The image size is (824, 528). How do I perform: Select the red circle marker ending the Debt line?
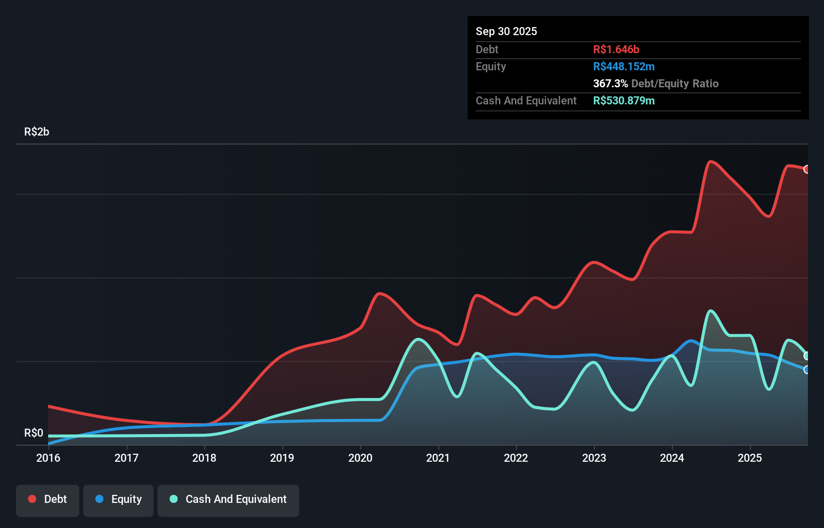[x=807, y=169]
